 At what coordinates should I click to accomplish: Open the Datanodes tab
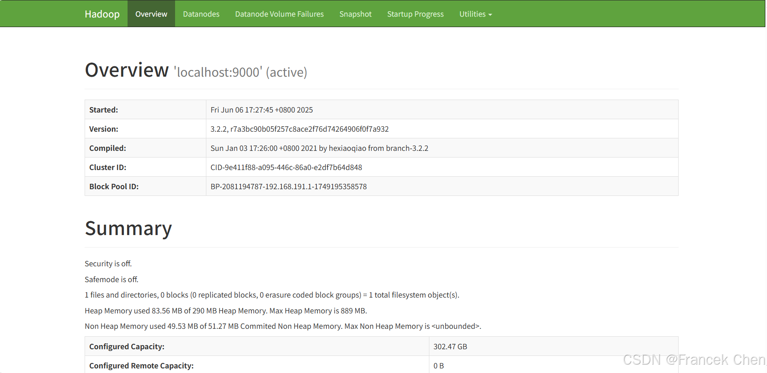pos(201,14)
